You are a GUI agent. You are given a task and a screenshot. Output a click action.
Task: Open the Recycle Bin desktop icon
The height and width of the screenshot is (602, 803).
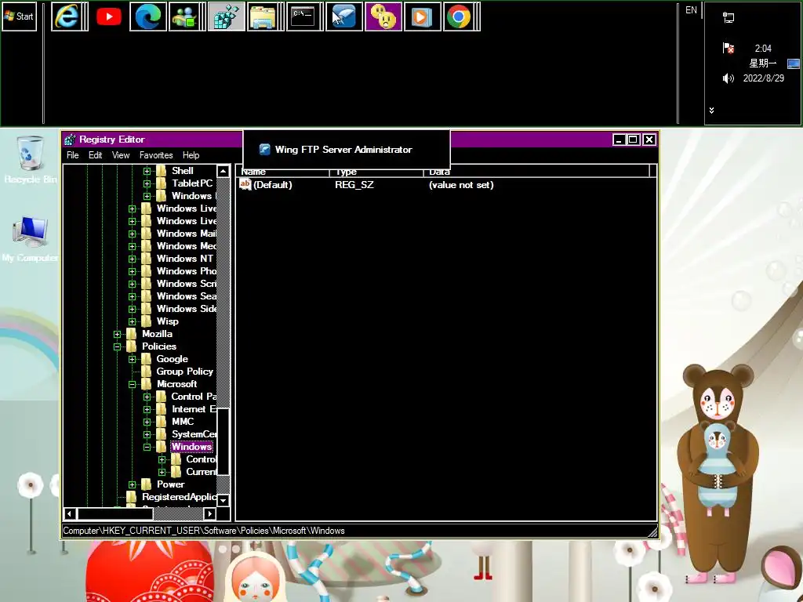tap(31, 159)
